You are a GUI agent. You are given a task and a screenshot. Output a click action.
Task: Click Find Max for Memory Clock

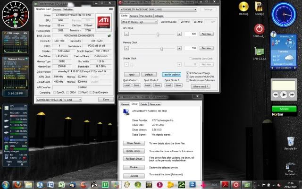click(206, 48)
